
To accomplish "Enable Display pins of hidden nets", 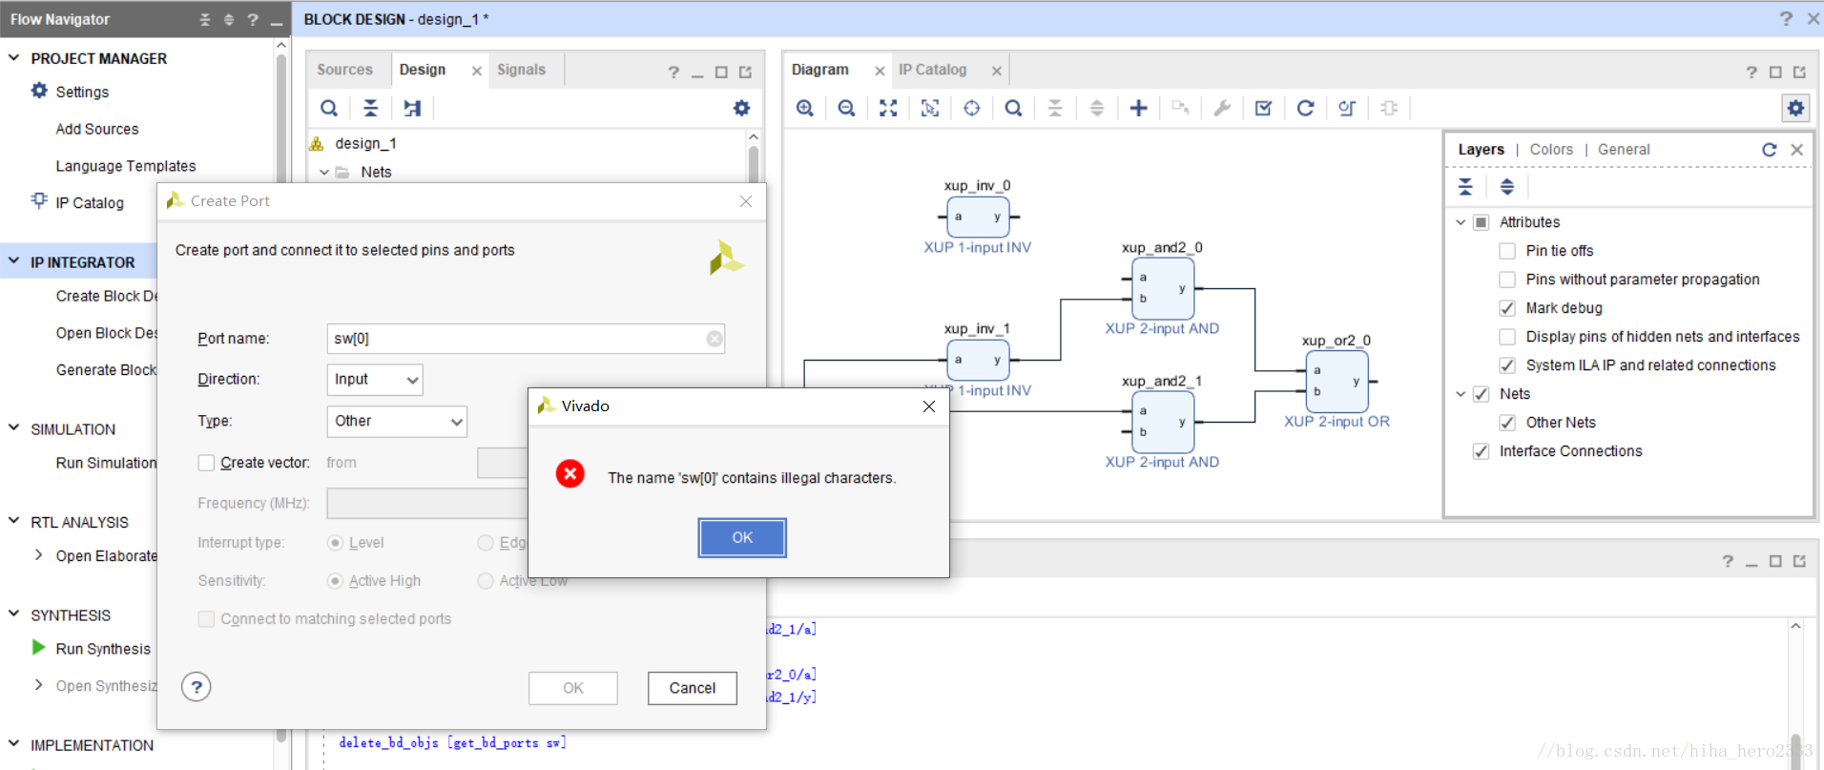I will tap(1507, 337).
